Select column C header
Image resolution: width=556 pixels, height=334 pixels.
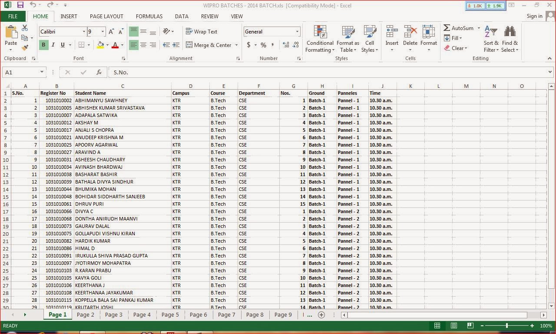(122, 86)
